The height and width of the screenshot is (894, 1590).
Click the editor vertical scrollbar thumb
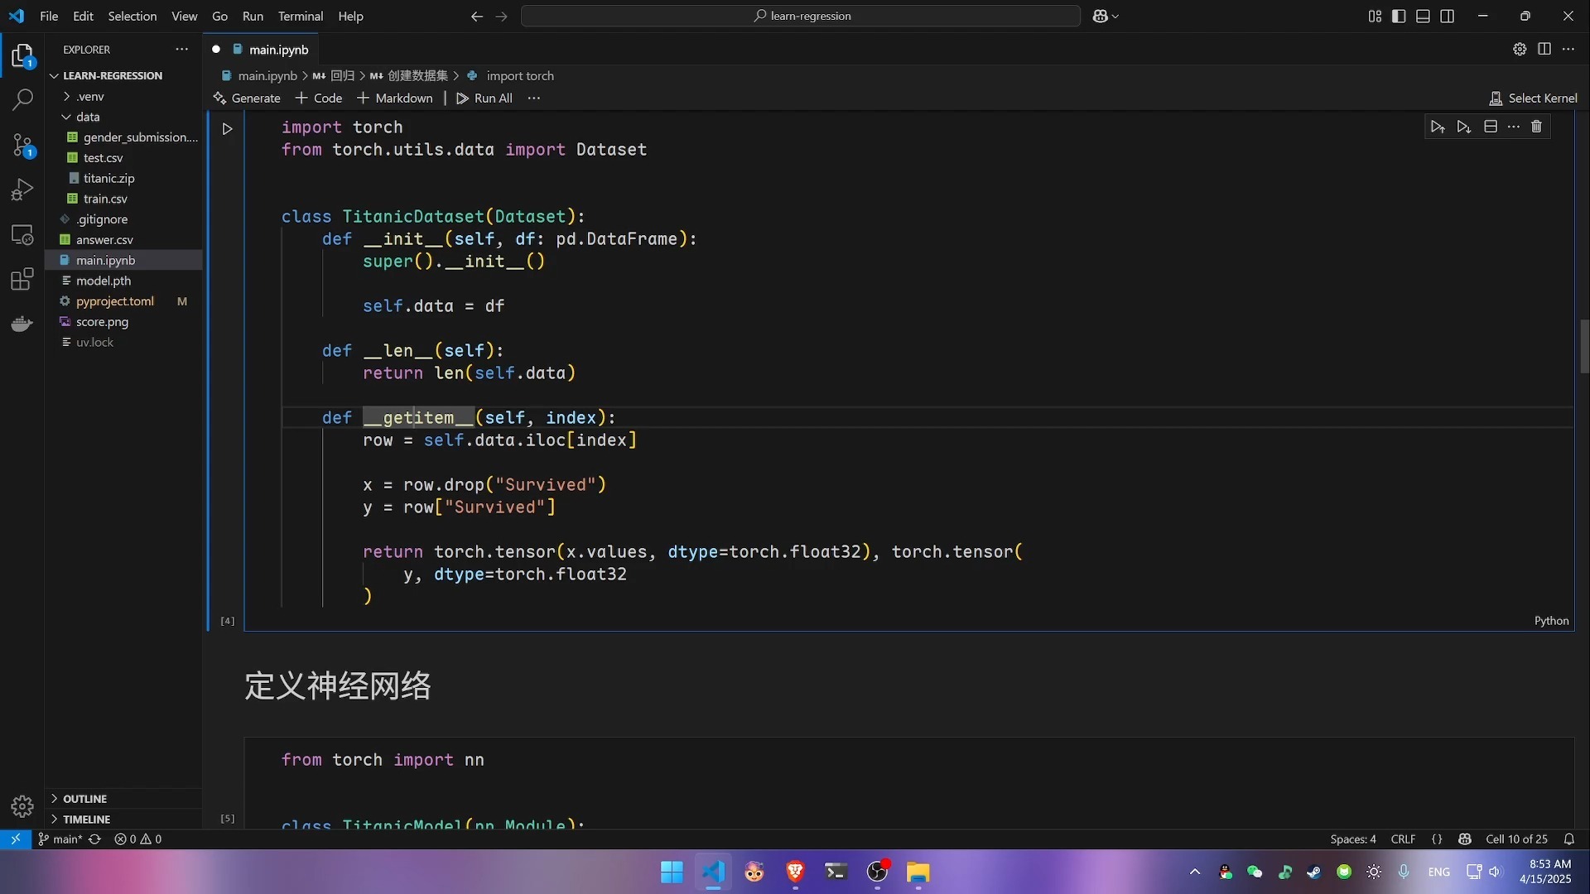coord(1583,346)
